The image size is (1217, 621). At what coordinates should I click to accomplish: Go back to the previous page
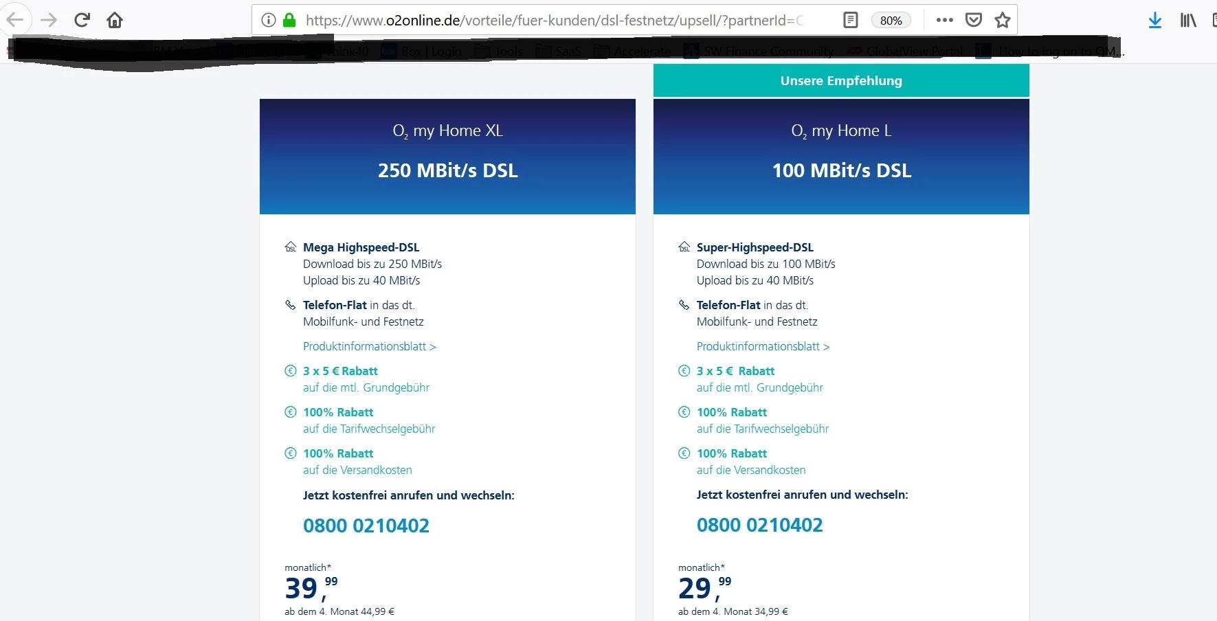coord(15,20)
